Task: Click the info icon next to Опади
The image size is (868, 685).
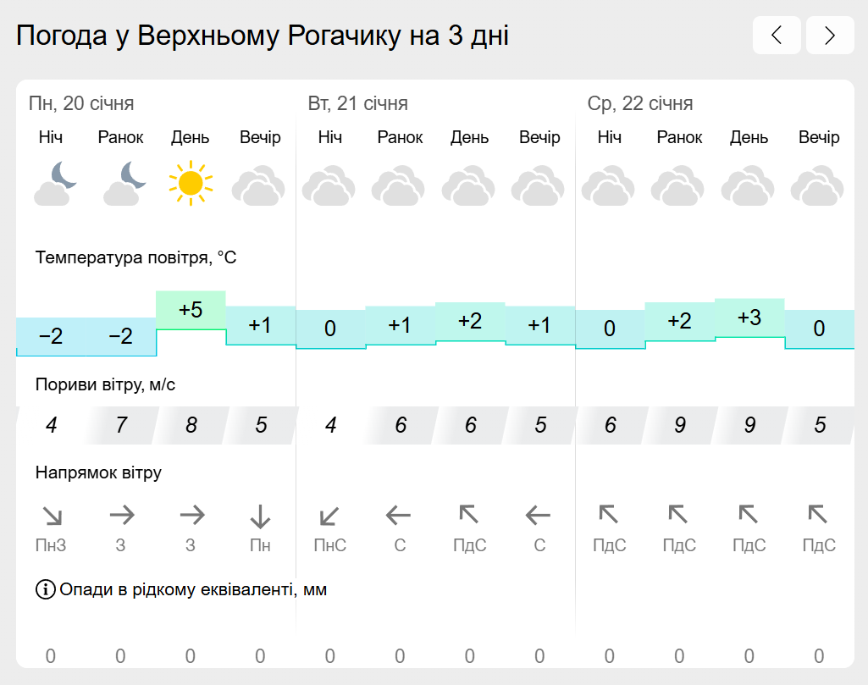Action: (46, 589)
